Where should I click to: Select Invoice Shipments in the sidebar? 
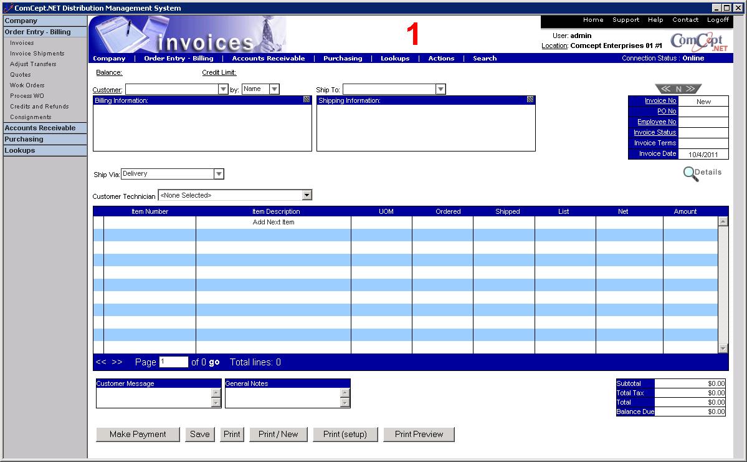(37, 54)
